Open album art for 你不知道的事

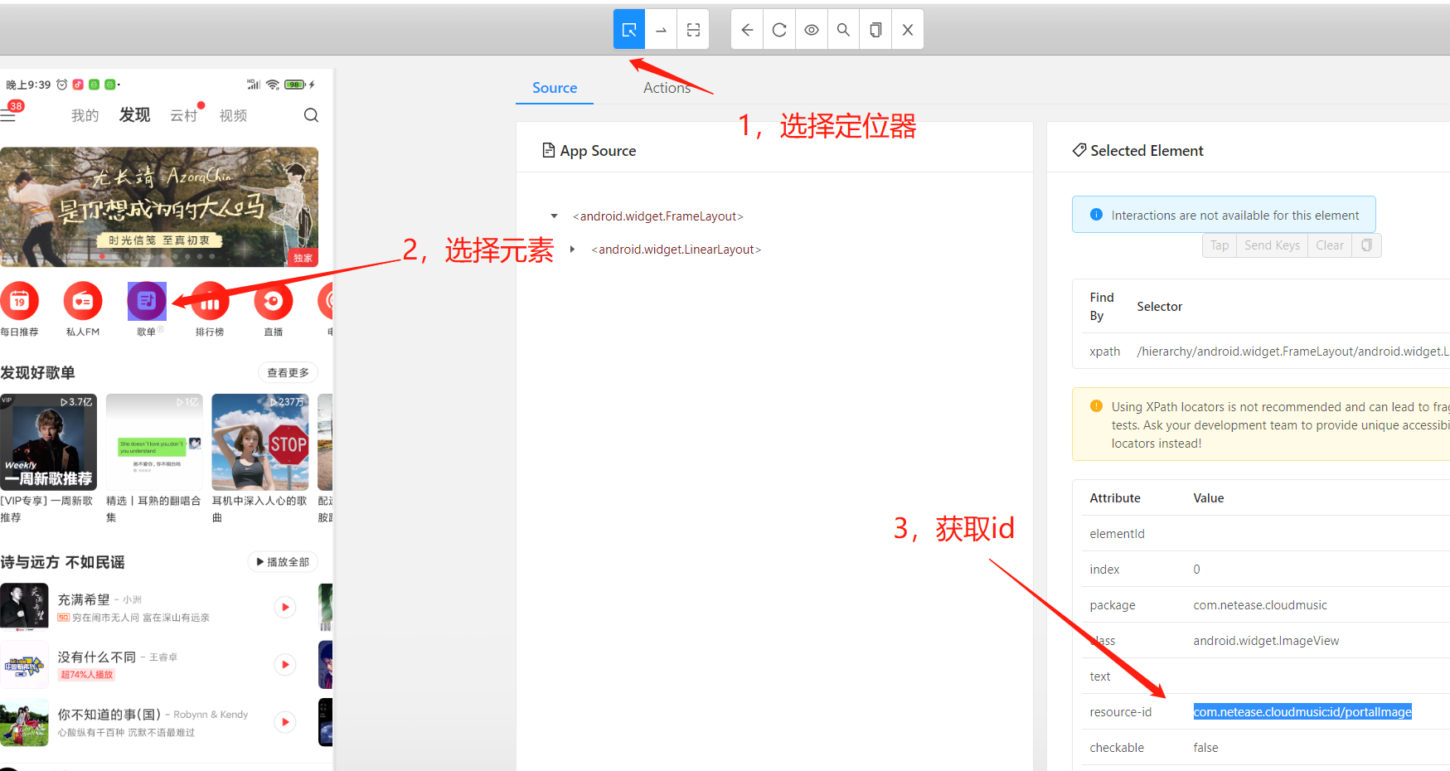coord(24,722)
